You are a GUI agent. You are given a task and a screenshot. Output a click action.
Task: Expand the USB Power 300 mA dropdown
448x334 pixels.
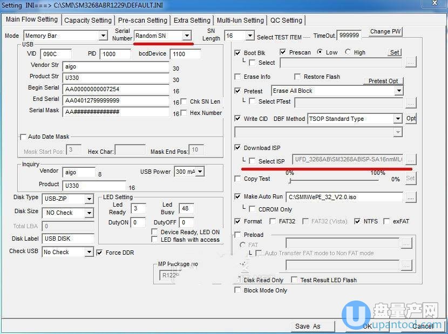pyautogui.click(x=200, y=172)
